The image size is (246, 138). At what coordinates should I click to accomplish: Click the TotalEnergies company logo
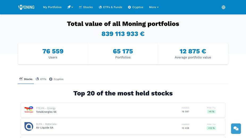pos(29,110)
